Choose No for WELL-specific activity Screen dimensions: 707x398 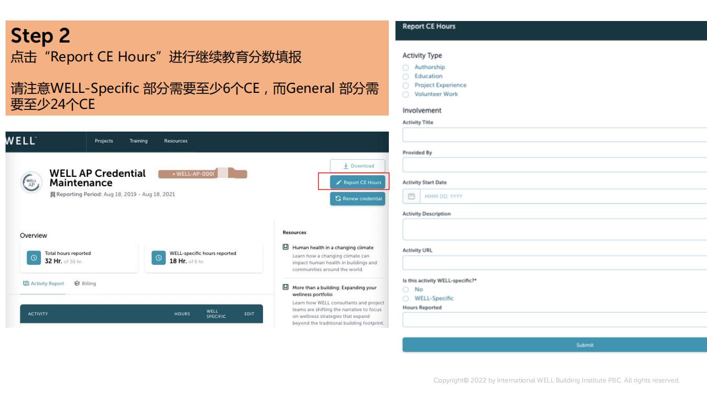tap(406, 290)
